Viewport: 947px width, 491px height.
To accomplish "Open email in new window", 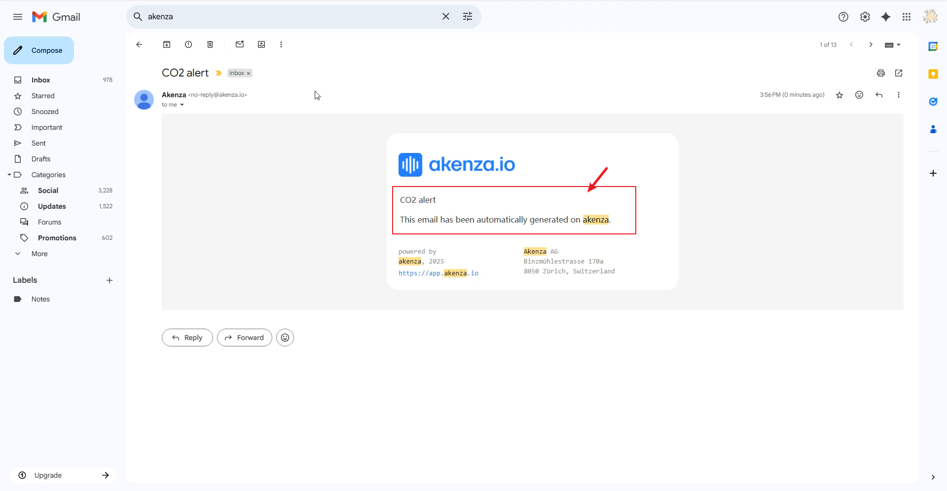I will click(x=899, y=73).
